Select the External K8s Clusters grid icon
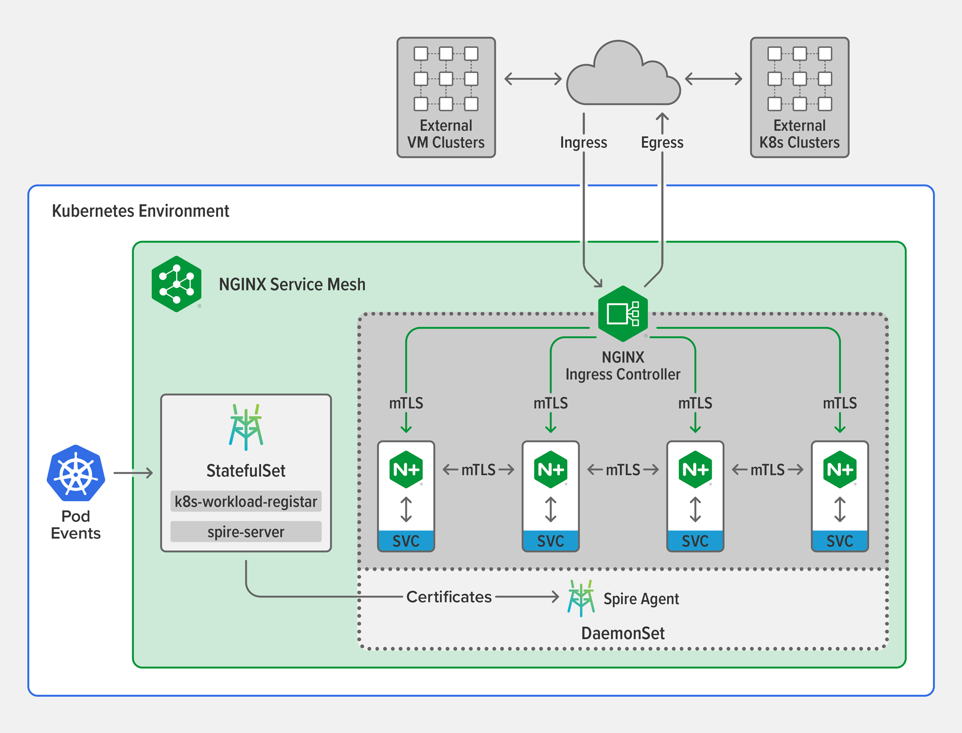 pos(799,78)
